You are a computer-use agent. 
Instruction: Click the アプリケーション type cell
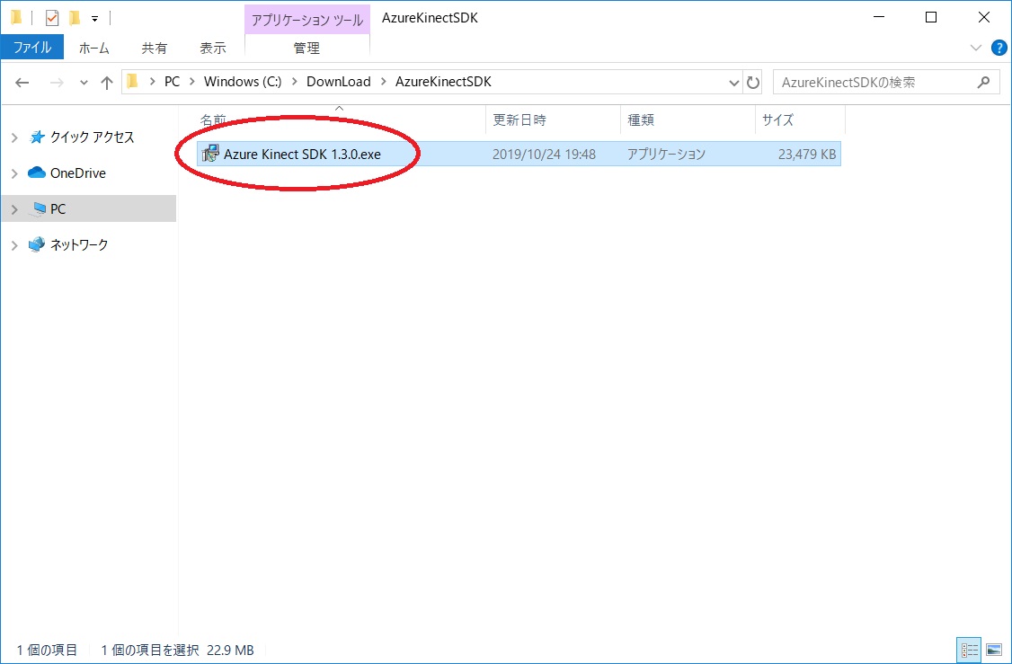666,155
